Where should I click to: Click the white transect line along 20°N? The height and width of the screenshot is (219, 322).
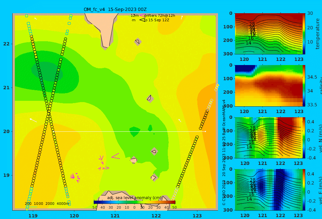point(129,131)
